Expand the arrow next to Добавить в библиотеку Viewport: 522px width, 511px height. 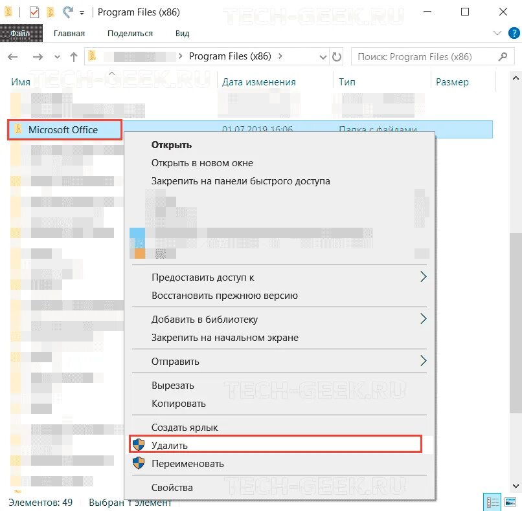click(423, 318)
